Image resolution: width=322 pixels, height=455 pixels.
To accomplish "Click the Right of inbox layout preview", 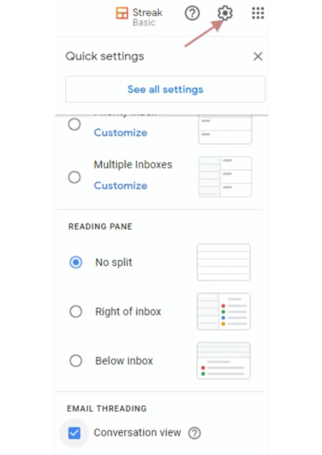I will click(x=223, y=311).
